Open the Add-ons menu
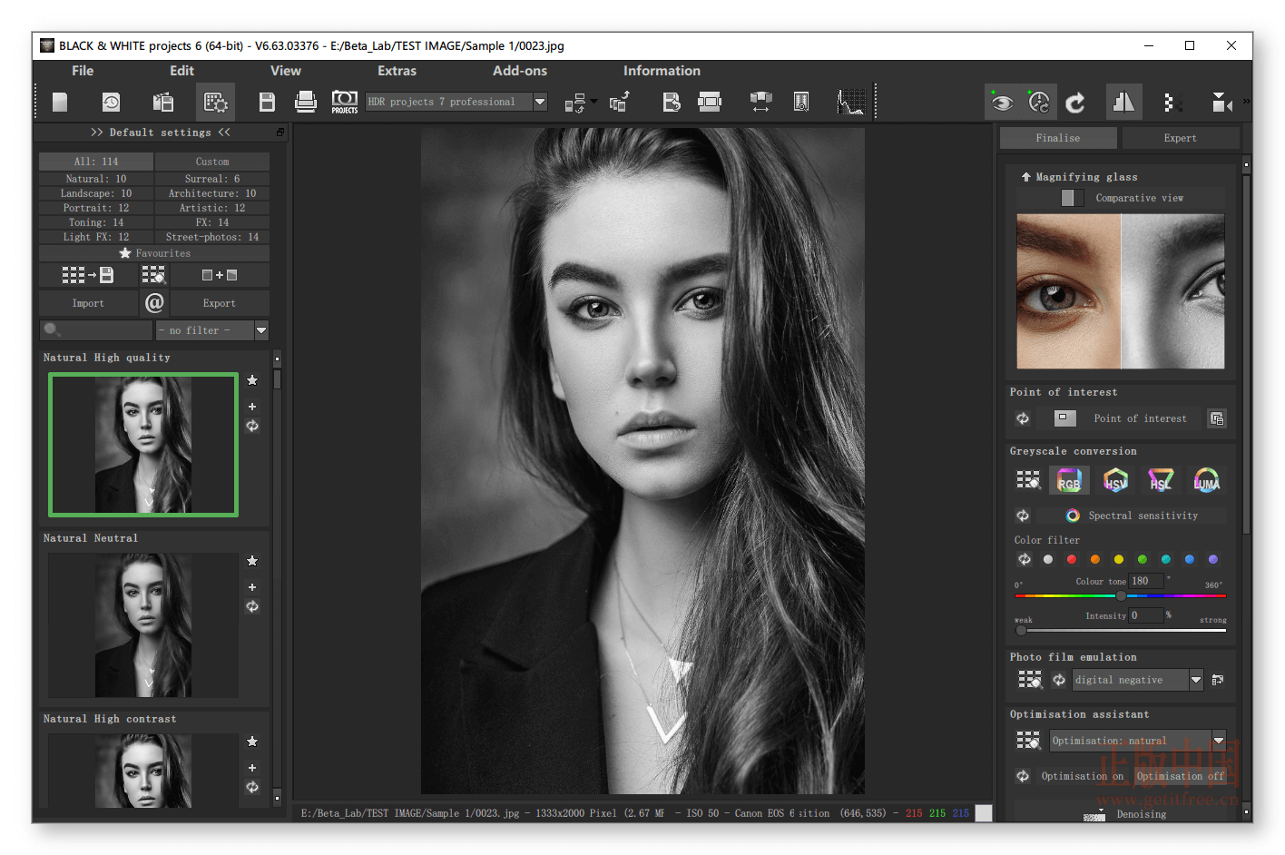 point(520,71)
